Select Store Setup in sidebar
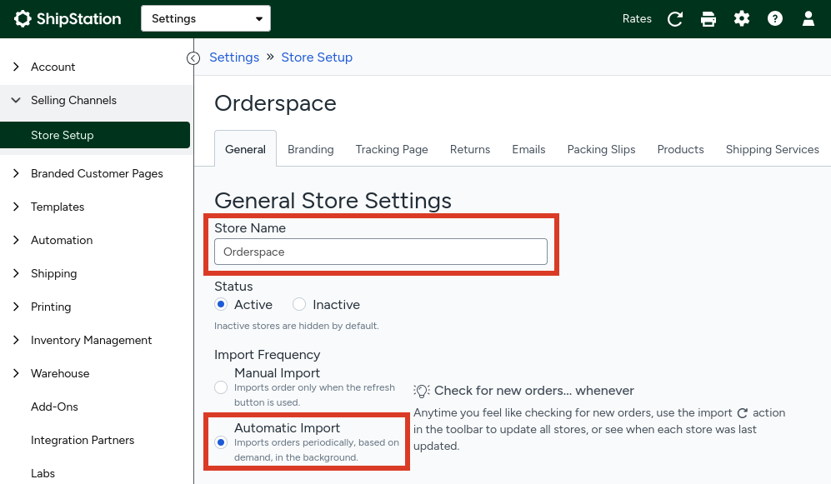The height and width of the screenshot is (484, 831). point(95,135)
